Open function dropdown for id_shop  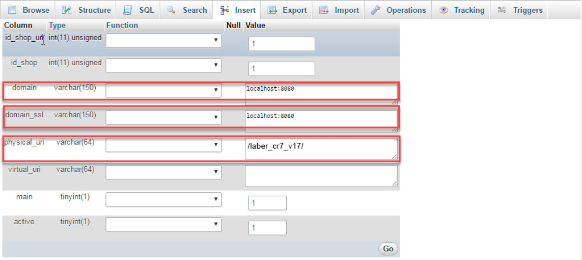(x=163, y=65)
